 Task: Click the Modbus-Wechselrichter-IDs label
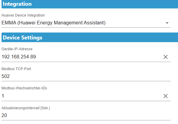[x=24, y=88]
